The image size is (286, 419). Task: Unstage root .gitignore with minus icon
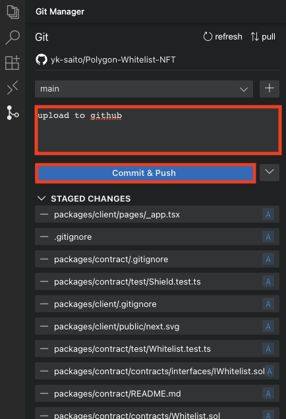[44, 237]
